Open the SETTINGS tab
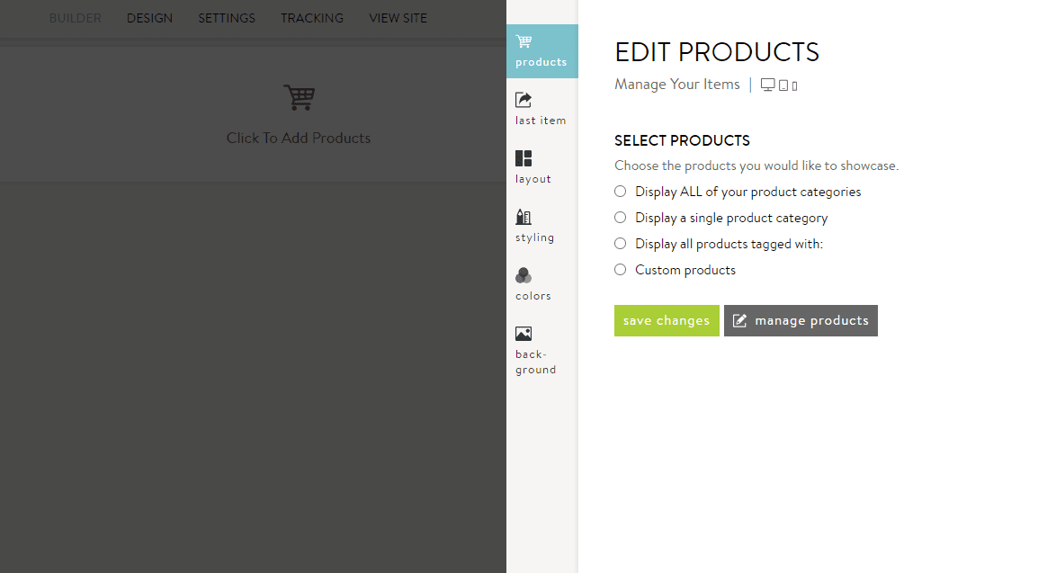 pos(226,18)
